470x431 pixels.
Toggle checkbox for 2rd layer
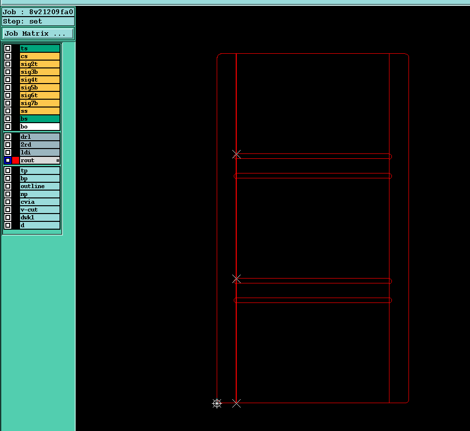[x=8, y=144]
